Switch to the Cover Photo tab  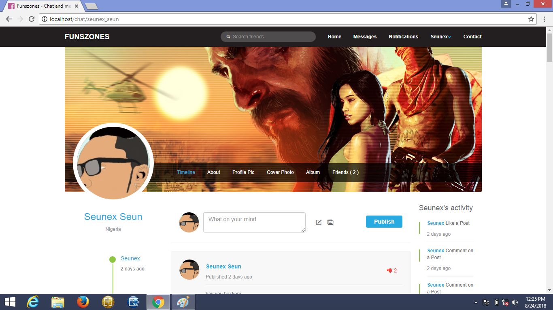point(280,172)
